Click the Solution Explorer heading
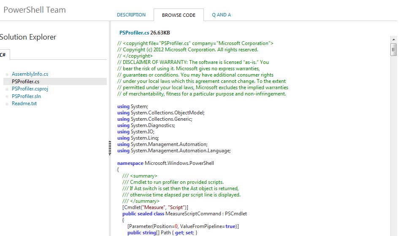The image size is (403, 236). (28, 37)
